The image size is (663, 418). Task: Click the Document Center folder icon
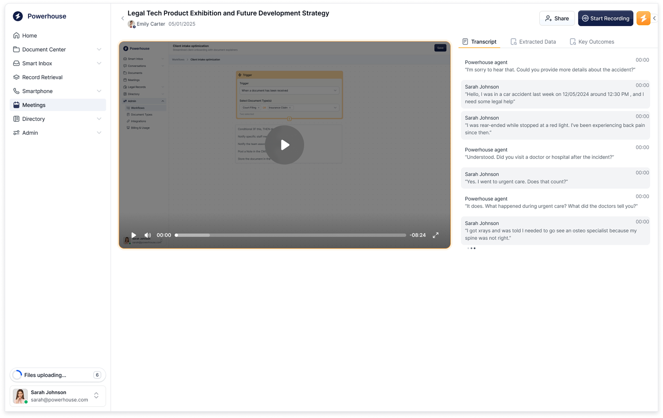point(16,49)
